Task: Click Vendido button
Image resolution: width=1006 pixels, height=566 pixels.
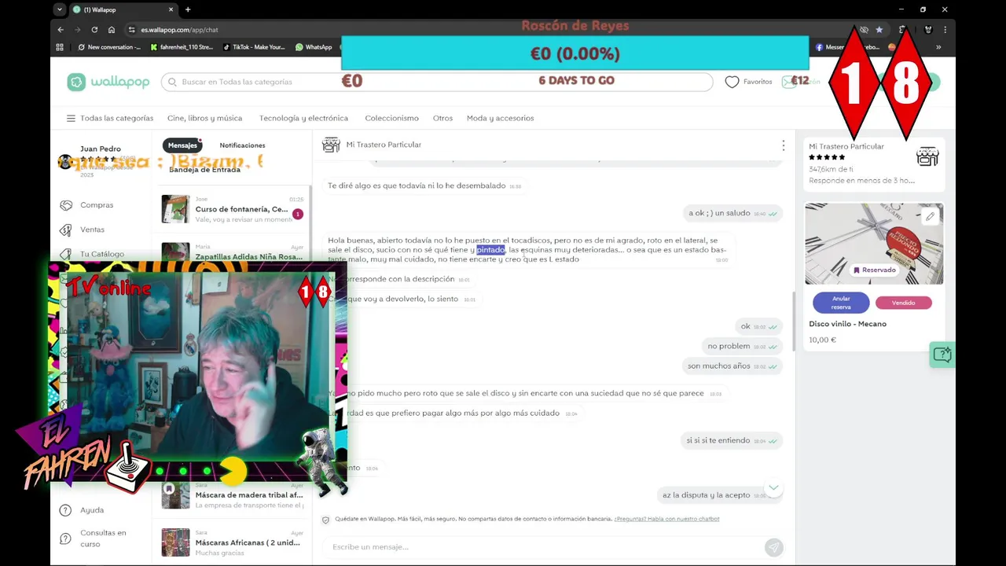Action: (x=903, y=303)
